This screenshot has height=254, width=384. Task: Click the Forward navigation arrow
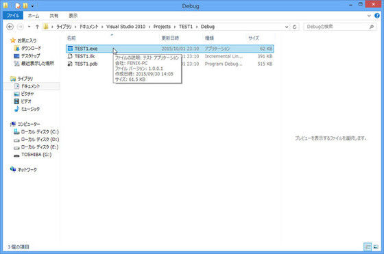coord(21,27)
